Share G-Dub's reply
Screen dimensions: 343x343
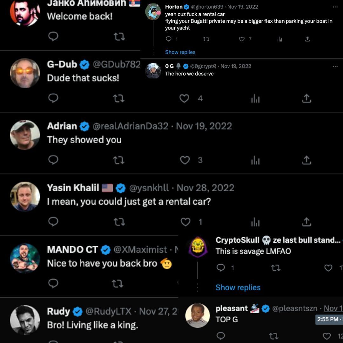coord(306,98)
